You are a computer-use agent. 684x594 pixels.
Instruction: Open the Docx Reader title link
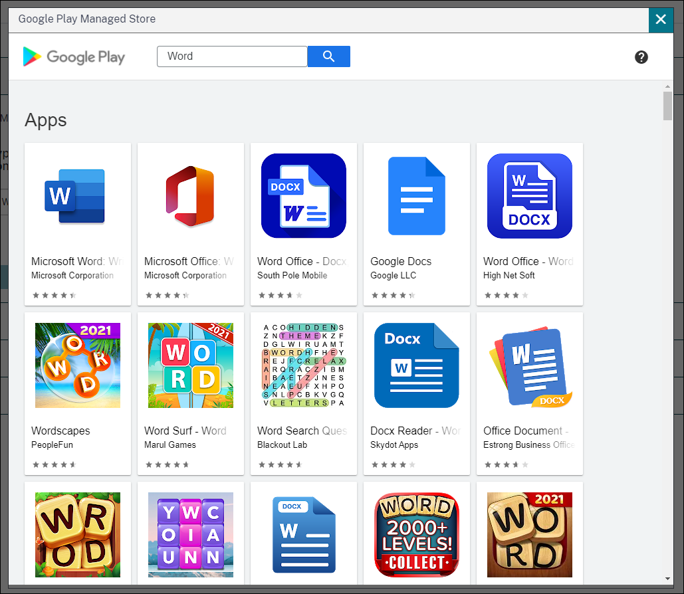tap(415, 431)
